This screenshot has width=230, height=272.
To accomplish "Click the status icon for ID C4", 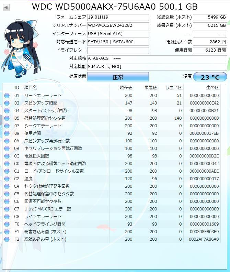I will 7,186.
